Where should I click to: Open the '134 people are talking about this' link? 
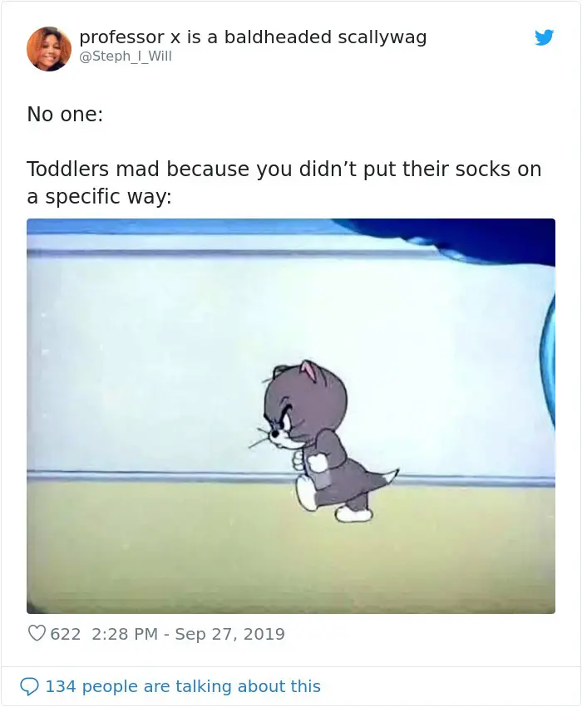tap(183, 686)
